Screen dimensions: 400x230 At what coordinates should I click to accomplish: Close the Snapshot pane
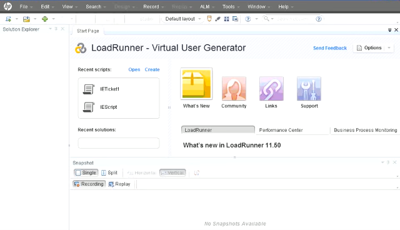click(394, 162)
